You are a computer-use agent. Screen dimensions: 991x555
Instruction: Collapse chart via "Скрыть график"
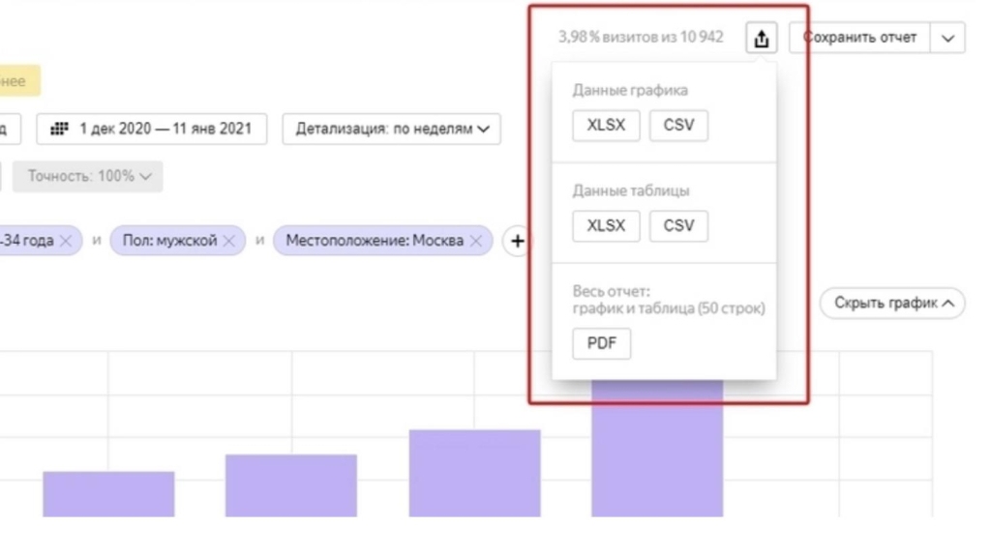coord(893,304)
